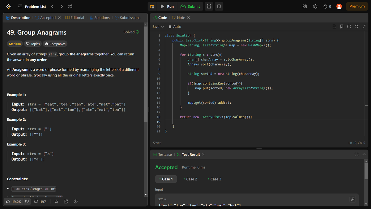Click line number 19 in editor gutter
The image size is (371, 209).
pos(158,122)
